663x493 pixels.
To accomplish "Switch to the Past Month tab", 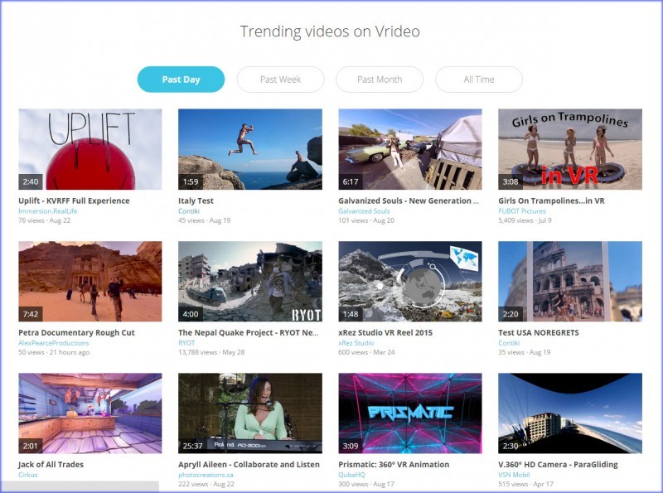I will click(x=379, y=80).
